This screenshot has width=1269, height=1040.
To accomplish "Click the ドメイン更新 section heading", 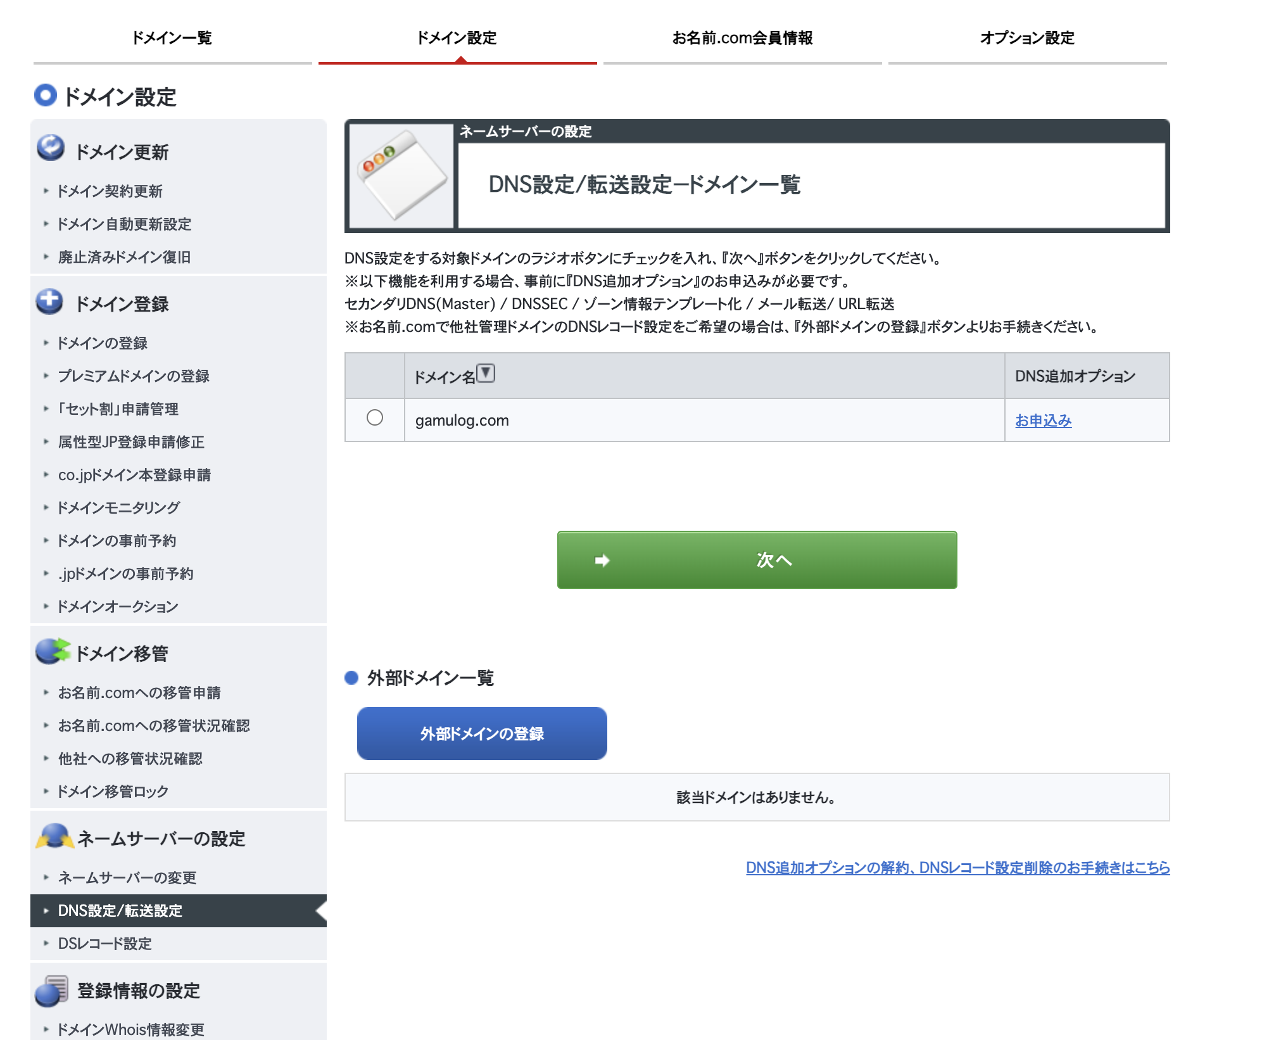I will [122, 152].
